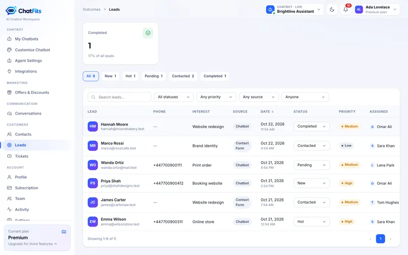Toggle dark mode moon icon
This screenshot has width=408, height=255.
[332, 10]
